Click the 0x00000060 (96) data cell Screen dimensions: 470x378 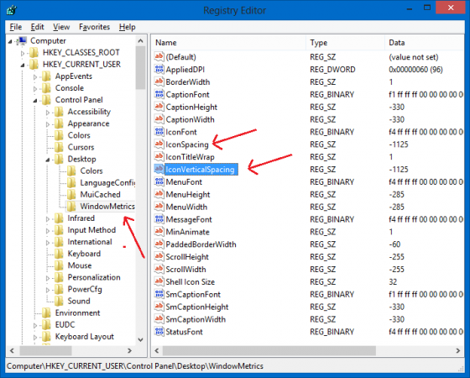tap(415, 69)
